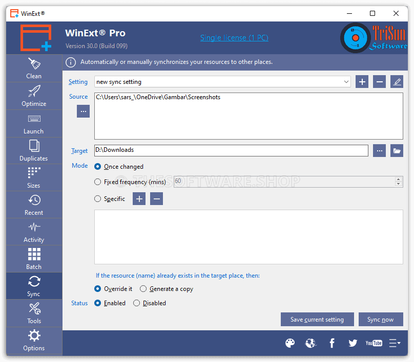Open the color theme palette icon
The height and width of the screenshot is (362, 414).
[290, 343]
